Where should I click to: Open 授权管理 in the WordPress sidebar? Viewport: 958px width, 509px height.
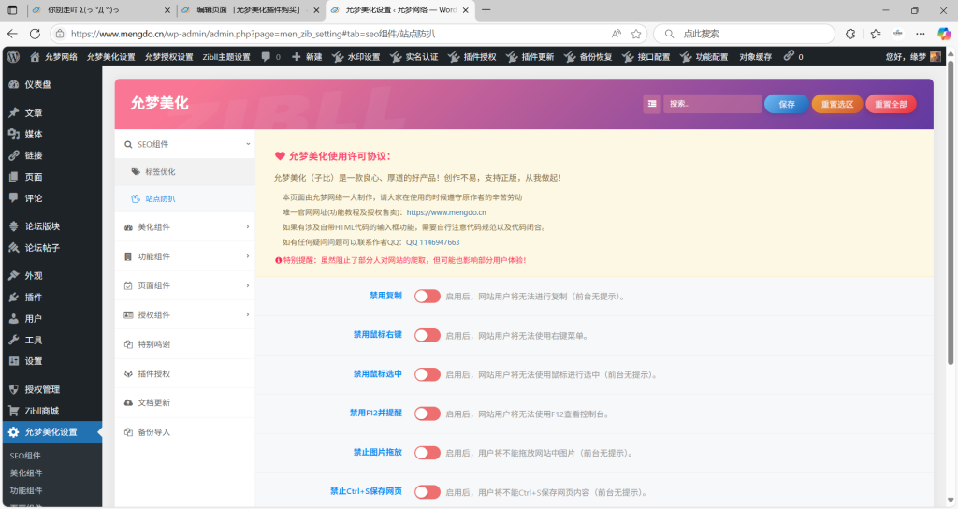point(52,390)
